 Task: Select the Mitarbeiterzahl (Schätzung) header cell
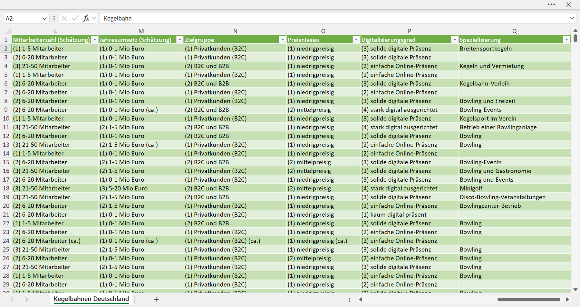[x=55, y=40]
